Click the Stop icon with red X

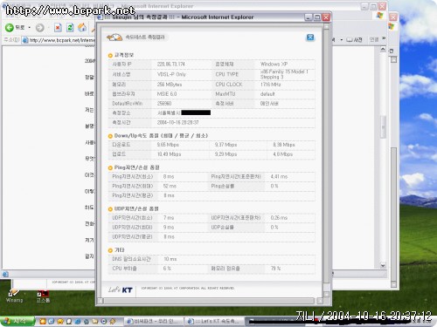pyautogui.click(x=58, y=28)
